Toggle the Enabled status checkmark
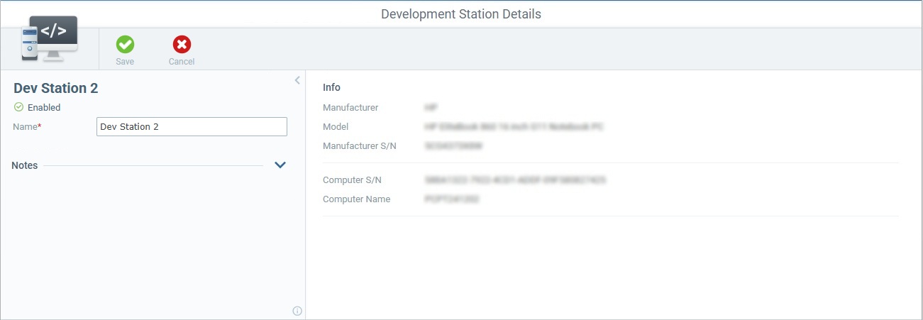Screen dimensions: 923x320 click(18, 107)
